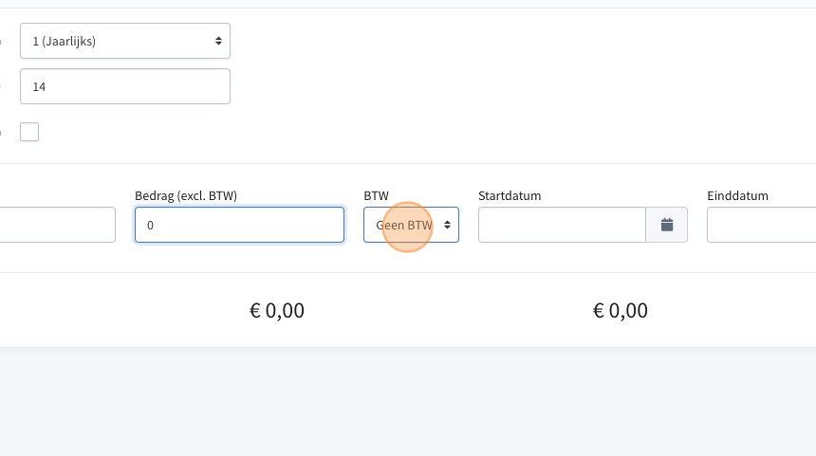Click the right € 0,00 total
The image size is (816, 456).
621,310
